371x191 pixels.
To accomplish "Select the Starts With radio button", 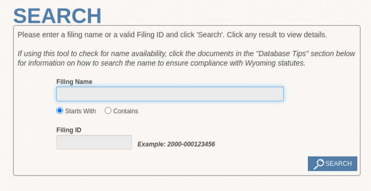I will [59, 111].
